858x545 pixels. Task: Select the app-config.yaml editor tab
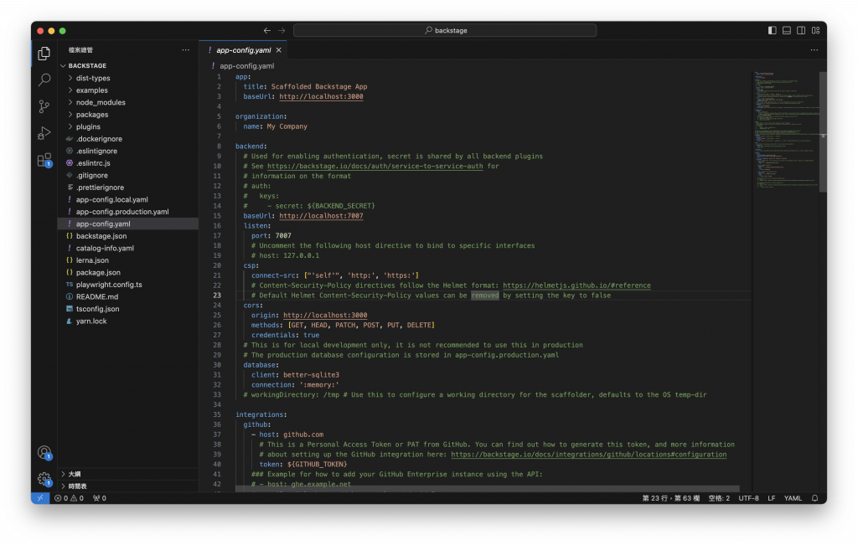[x=243, y=49]
